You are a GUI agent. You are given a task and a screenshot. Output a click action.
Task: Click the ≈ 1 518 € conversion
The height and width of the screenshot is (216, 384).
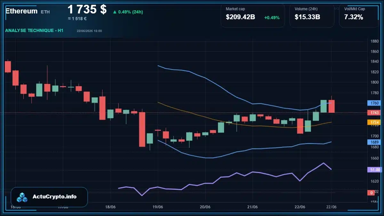(x=77, y=19)
